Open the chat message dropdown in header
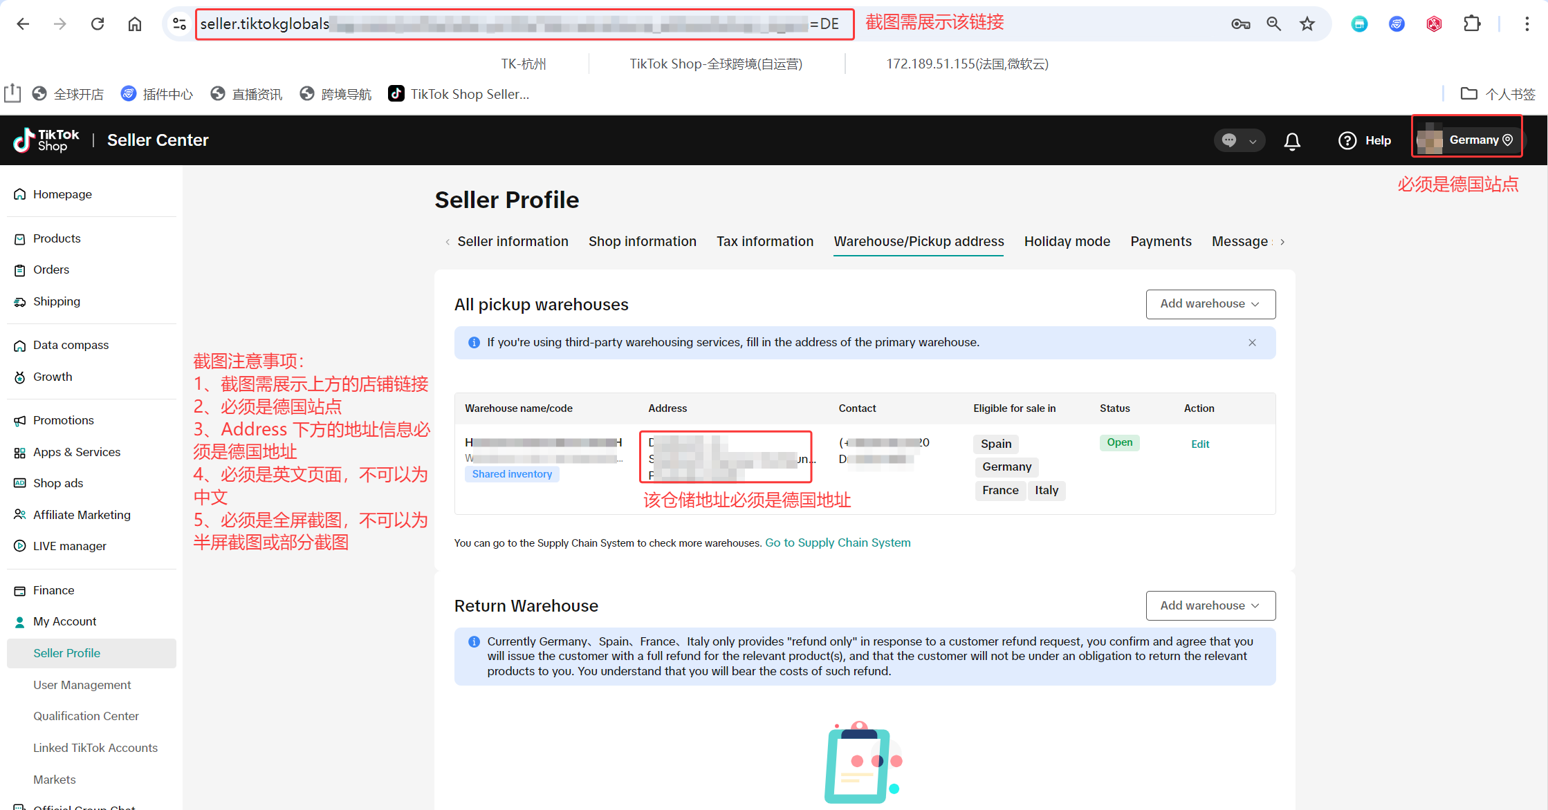The width and height of the screenshot is (1548, 810). coord(1240,140)
